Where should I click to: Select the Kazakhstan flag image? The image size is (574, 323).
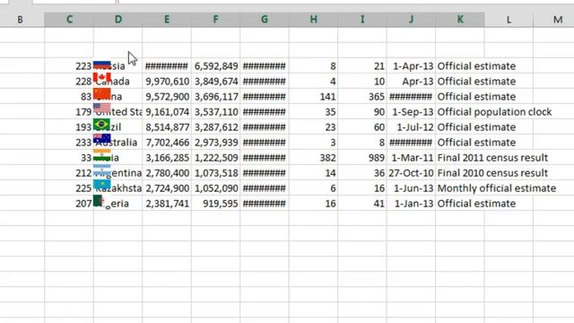pos(101,184)
